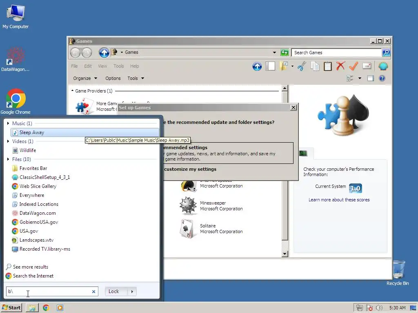Viewport: 418px width, 313px height.
Task: Open the folder options icon dropdown arrow
Action: click(292, 66)
